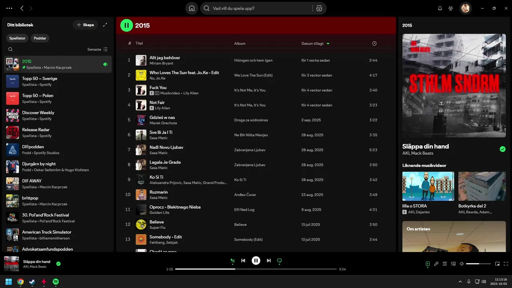Open the Browse icon in search bar
The height and width of the screenshot is (288, 512).
click(319, 8)
